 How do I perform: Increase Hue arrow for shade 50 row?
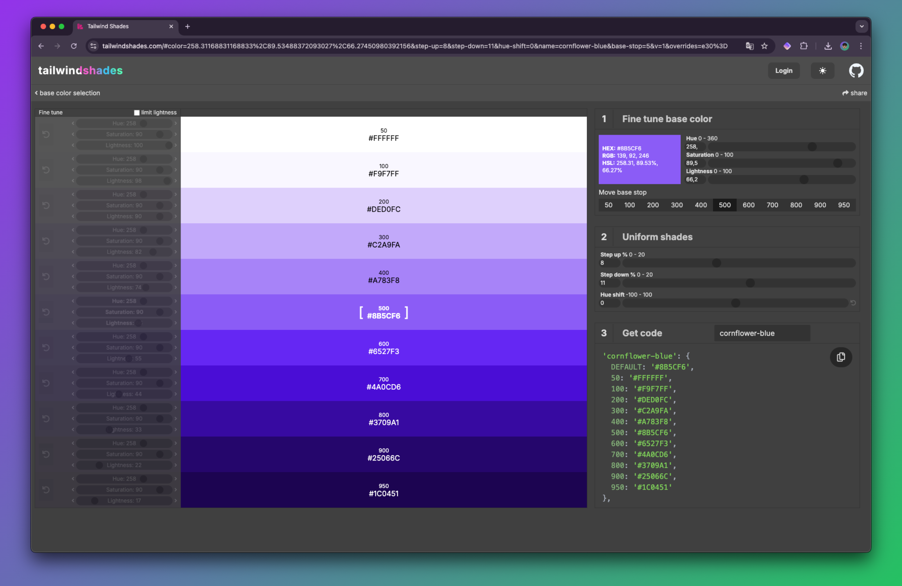[175, 123]
